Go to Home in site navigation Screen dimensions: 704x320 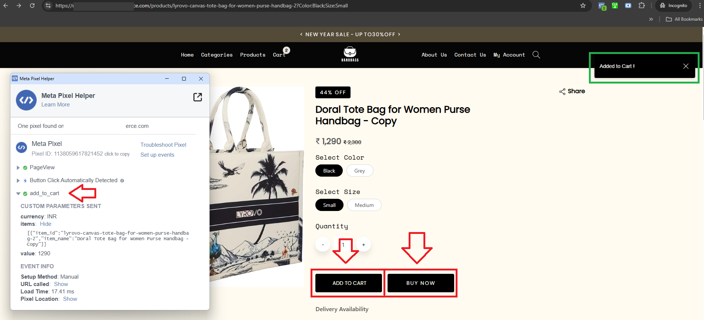tap(187, 55)
